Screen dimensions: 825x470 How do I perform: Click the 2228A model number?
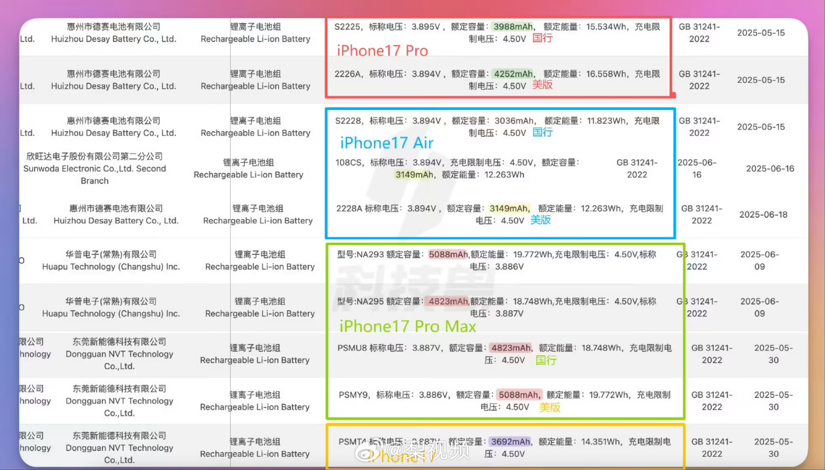tap(349, 209)
